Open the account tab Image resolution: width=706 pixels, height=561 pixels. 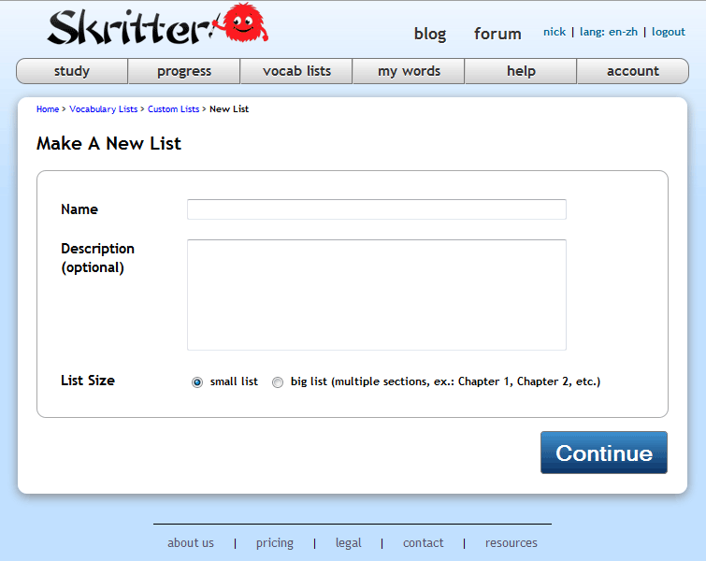point(633,71)
